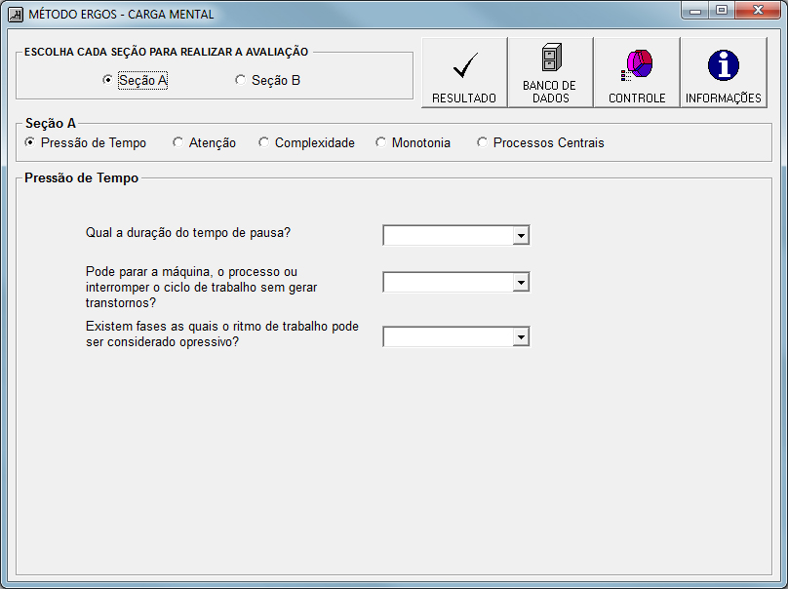Screen dimensions: 788x589
Task: Select the Seção B radio button
Action: tap(268, 80)
